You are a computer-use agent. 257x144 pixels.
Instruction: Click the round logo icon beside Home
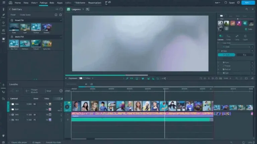pyautogui.click(x=10, y=3)
